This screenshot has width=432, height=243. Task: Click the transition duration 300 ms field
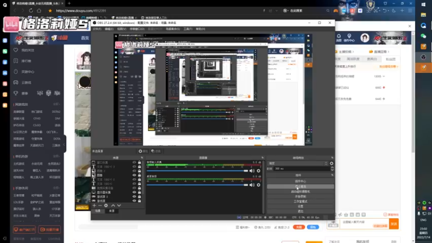(302, 168)
